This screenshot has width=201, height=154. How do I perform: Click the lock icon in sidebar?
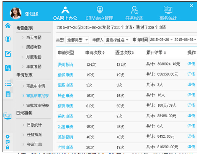(8, 147)
